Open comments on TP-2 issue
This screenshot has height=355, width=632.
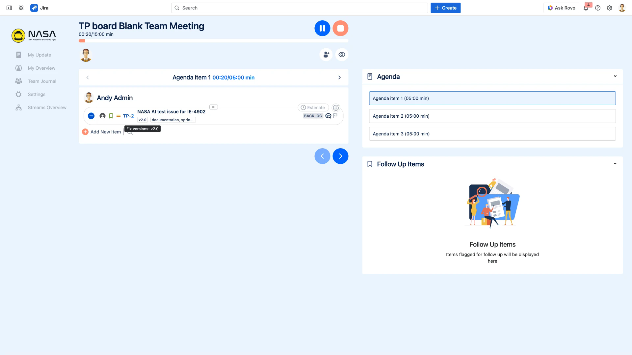[328, 116]
